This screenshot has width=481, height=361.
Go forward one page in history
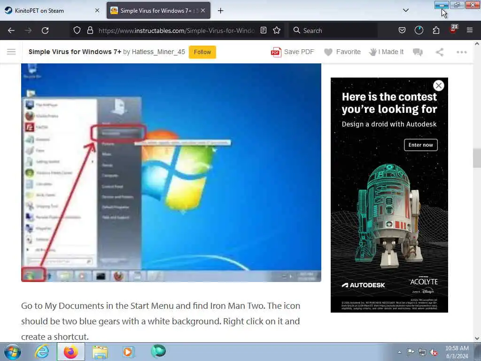28,31
